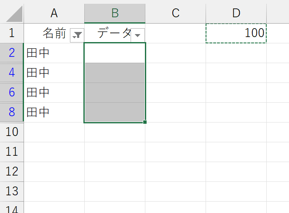
Task: Select row 12 header
Action: (x=12, y=172)
